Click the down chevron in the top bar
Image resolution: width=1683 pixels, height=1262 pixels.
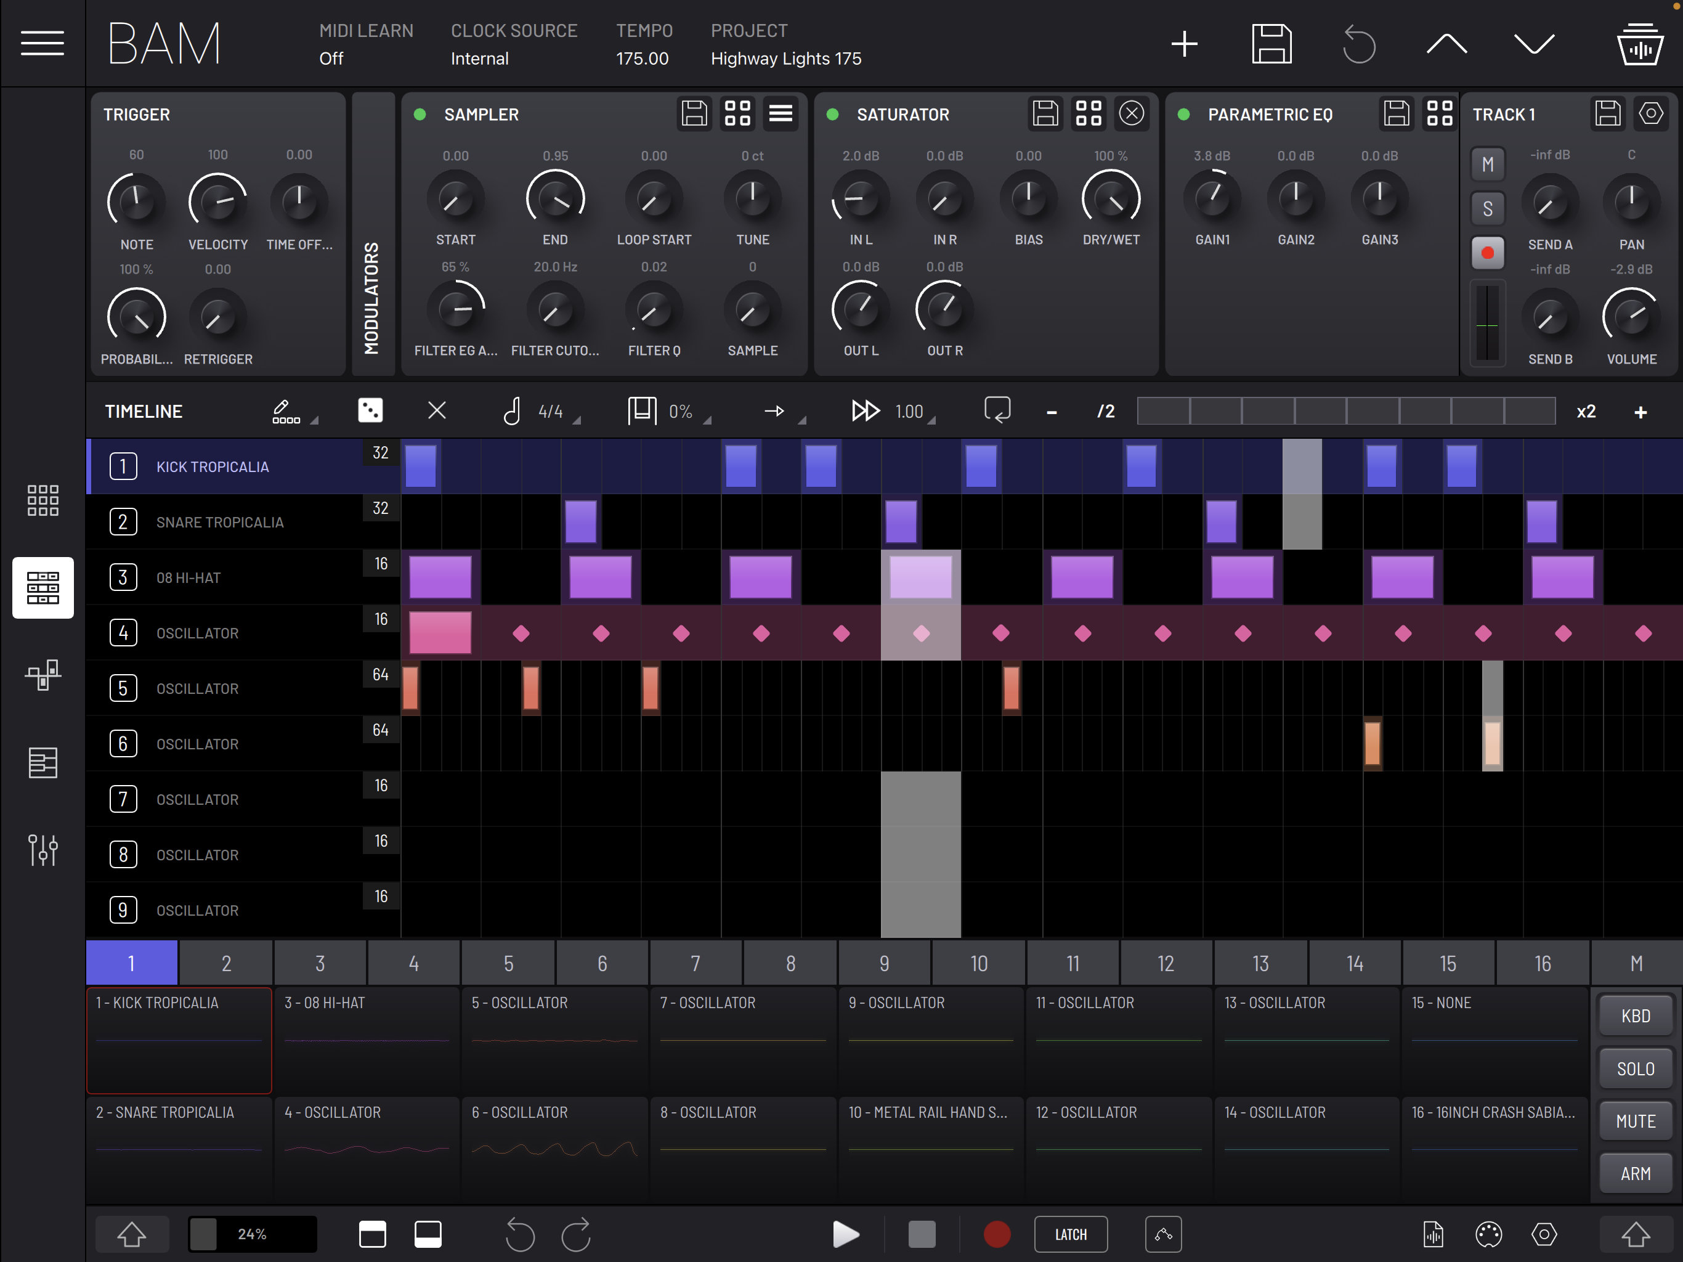1534,44
